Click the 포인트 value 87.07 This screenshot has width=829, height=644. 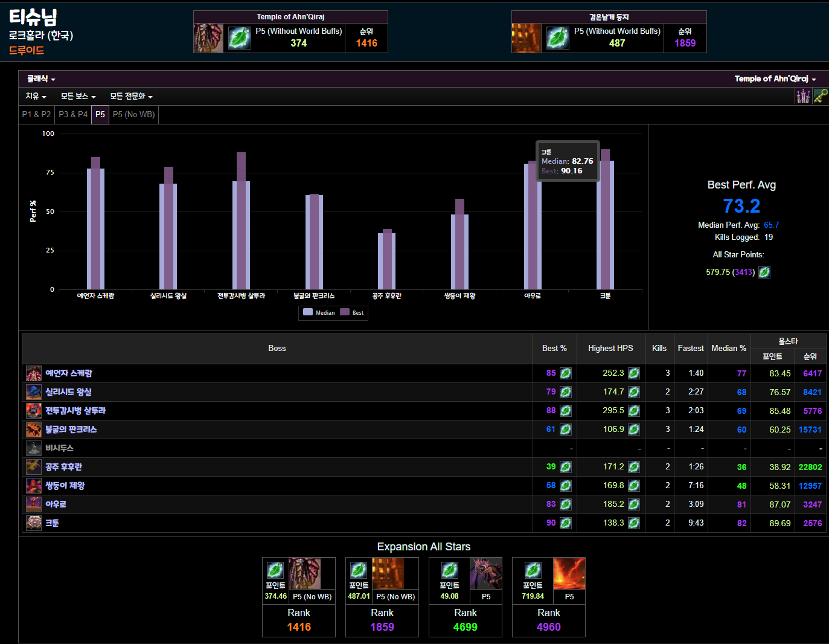click(x=779, y=504)
